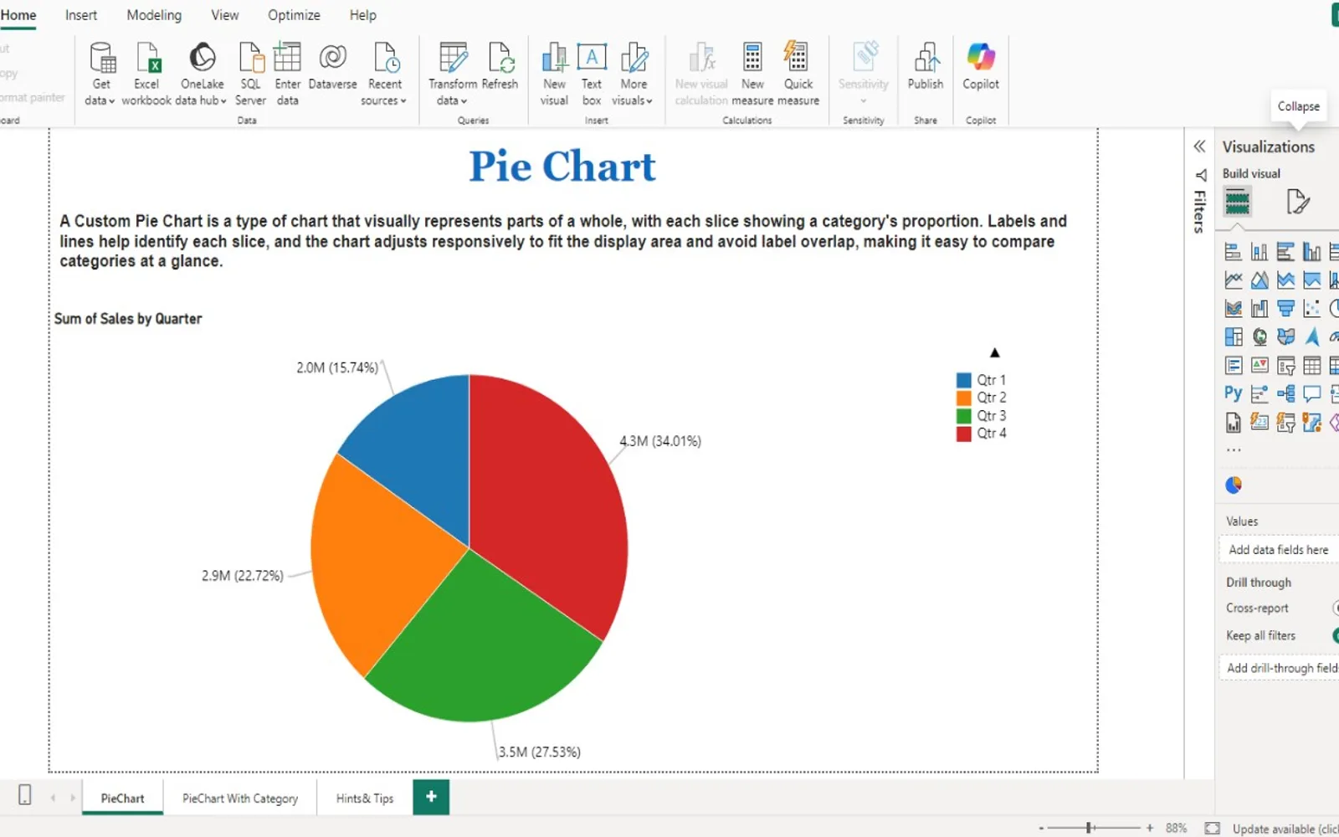Open the Insert ribbon tab
Screen dimensions: 1339x837
point(81,15)
